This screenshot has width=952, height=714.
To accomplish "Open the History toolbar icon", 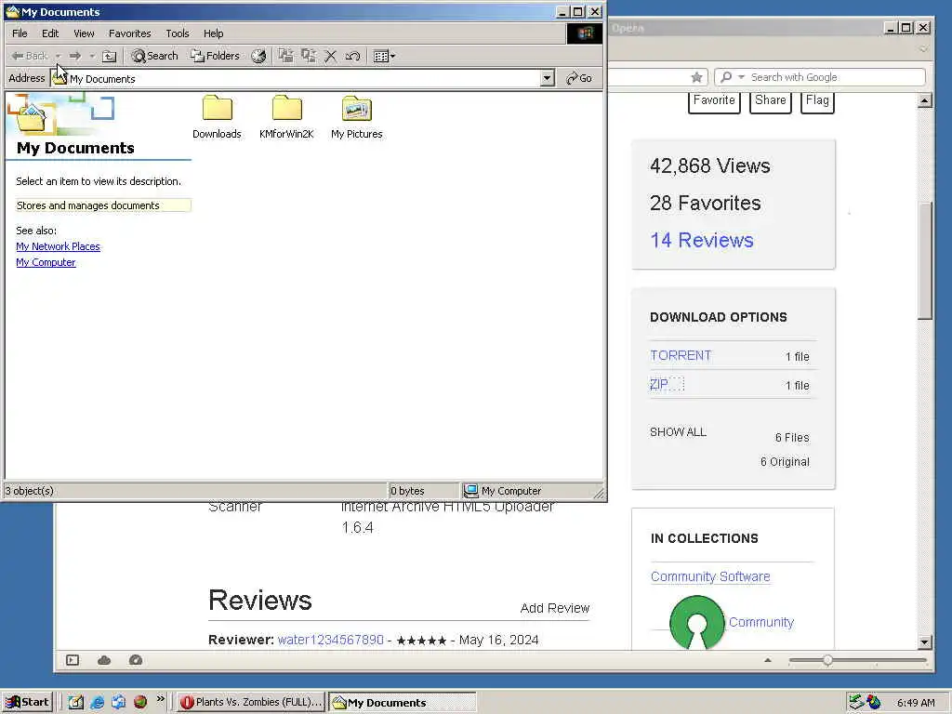I will tap(258, 56).
